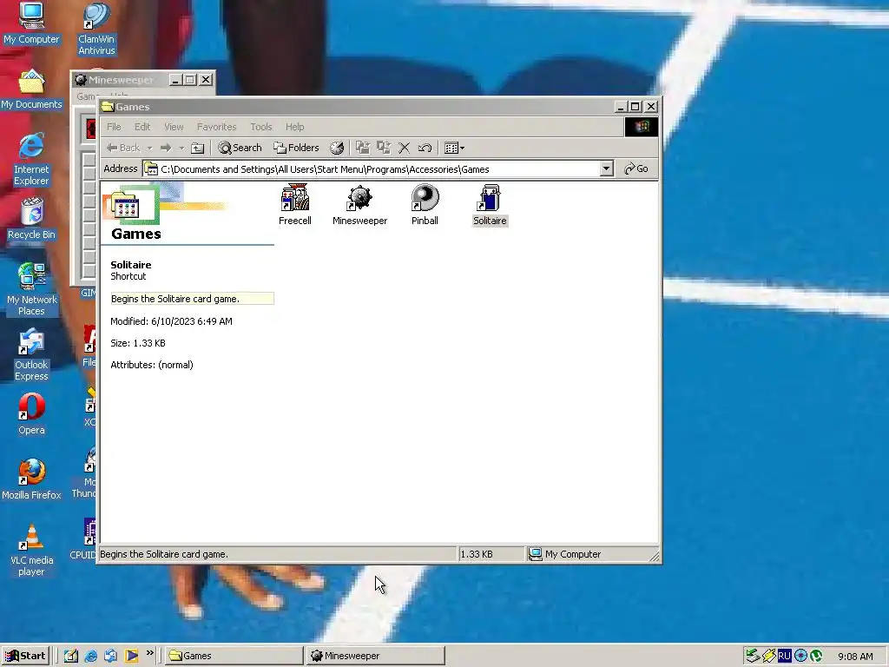Click the Go button
The image size is (889, 667).
(636, 169)
